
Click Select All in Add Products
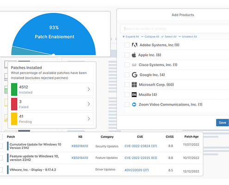(x=169, y=37)
